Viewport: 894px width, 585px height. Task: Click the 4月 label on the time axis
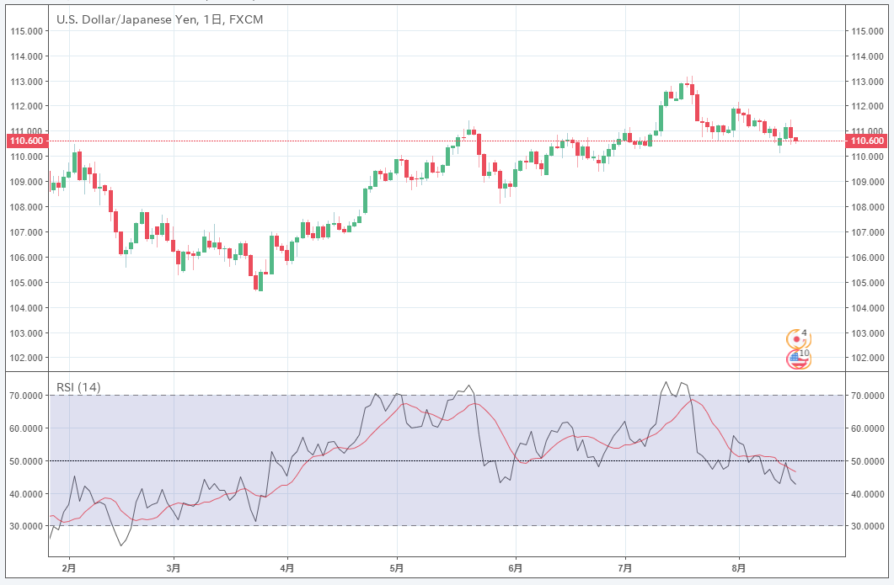(x=287, y=568)
